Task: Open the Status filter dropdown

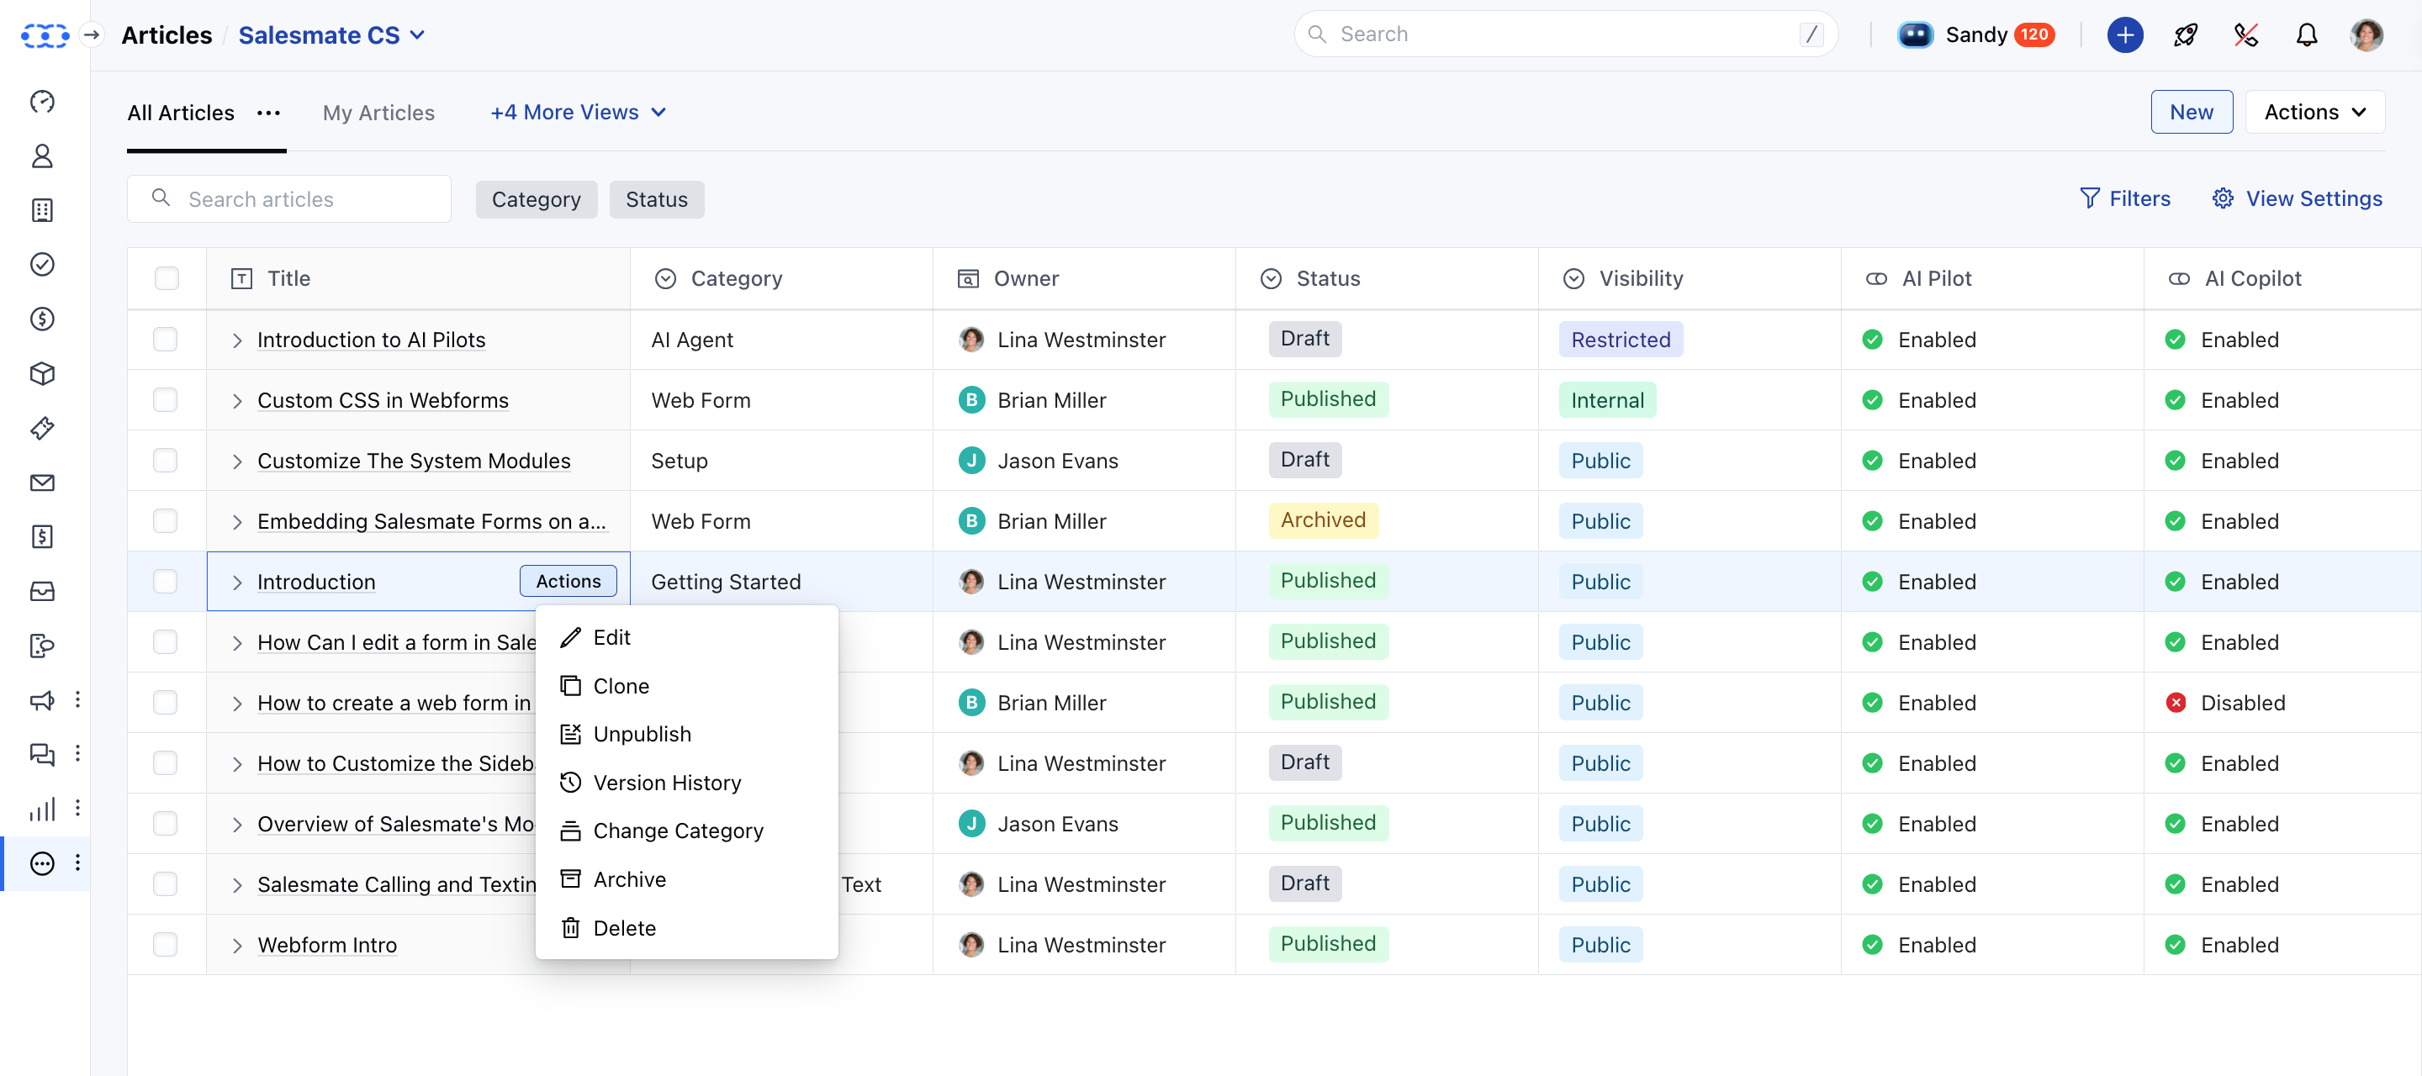Action: pos(656,199)
